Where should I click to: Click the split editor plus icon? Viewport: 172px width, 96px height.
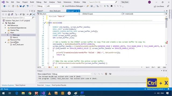[x=166, y=14]
